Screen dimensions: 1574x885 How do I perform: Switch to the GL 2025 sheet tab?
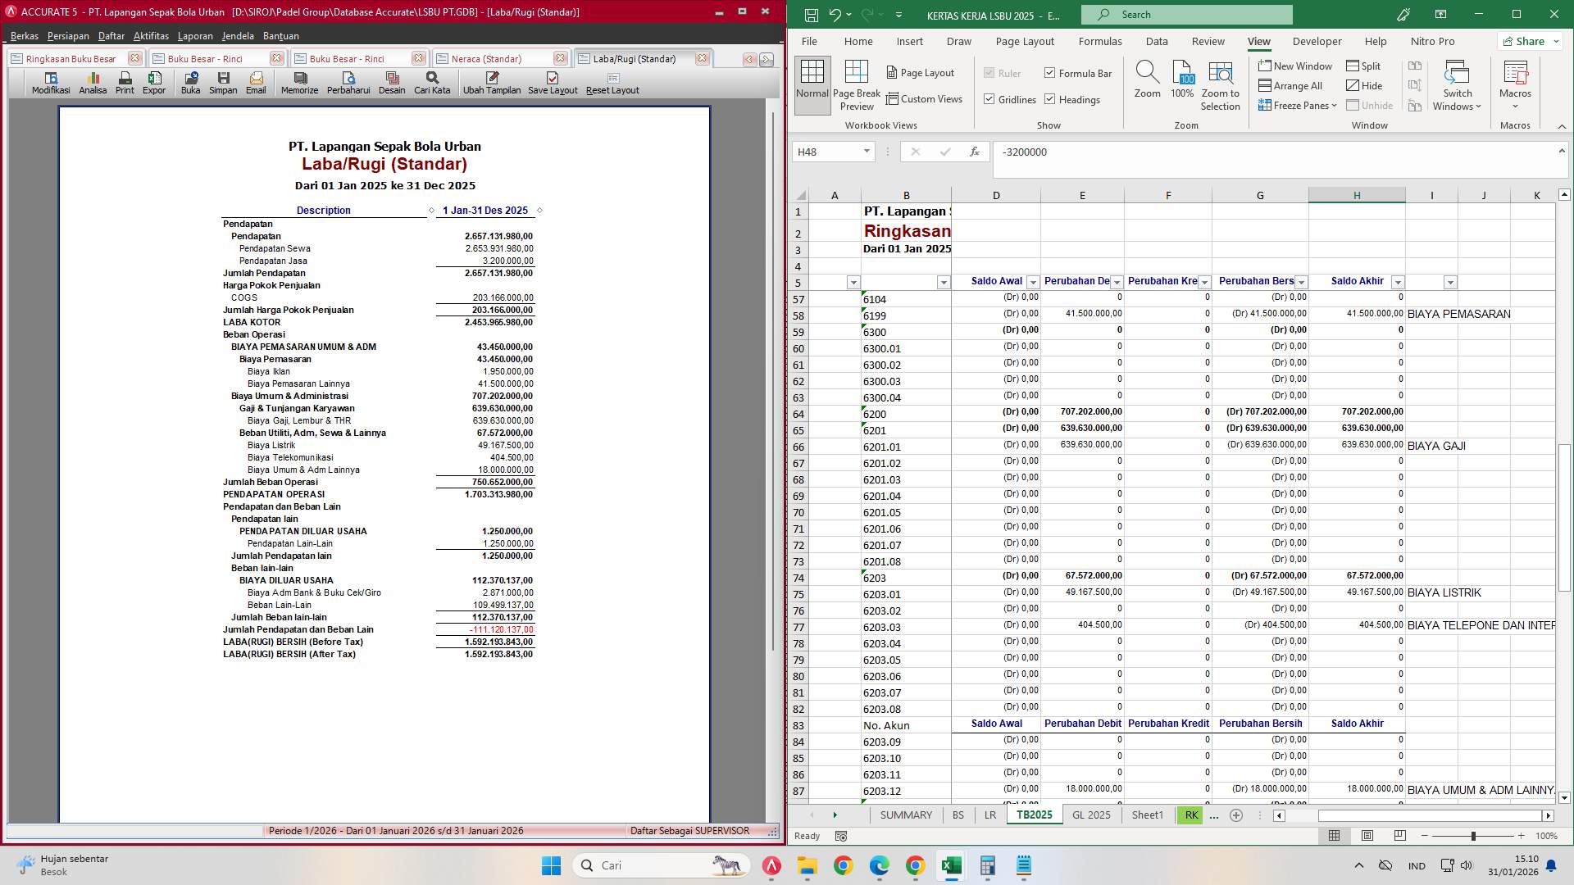(x=1090, y=815)
